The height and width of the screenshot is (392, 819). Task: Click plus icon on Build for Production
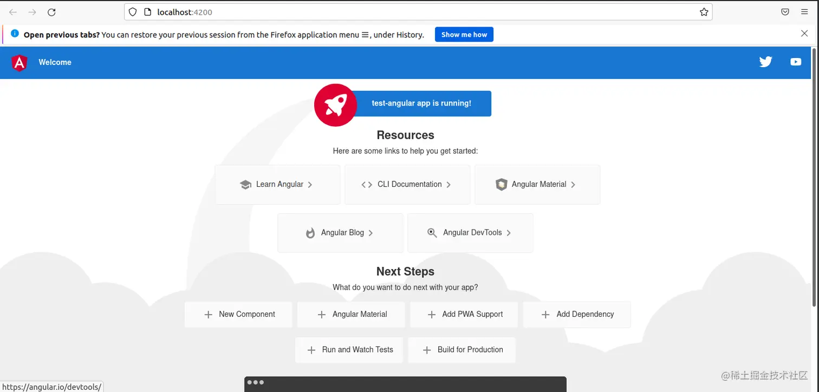[x=427, y=350]
